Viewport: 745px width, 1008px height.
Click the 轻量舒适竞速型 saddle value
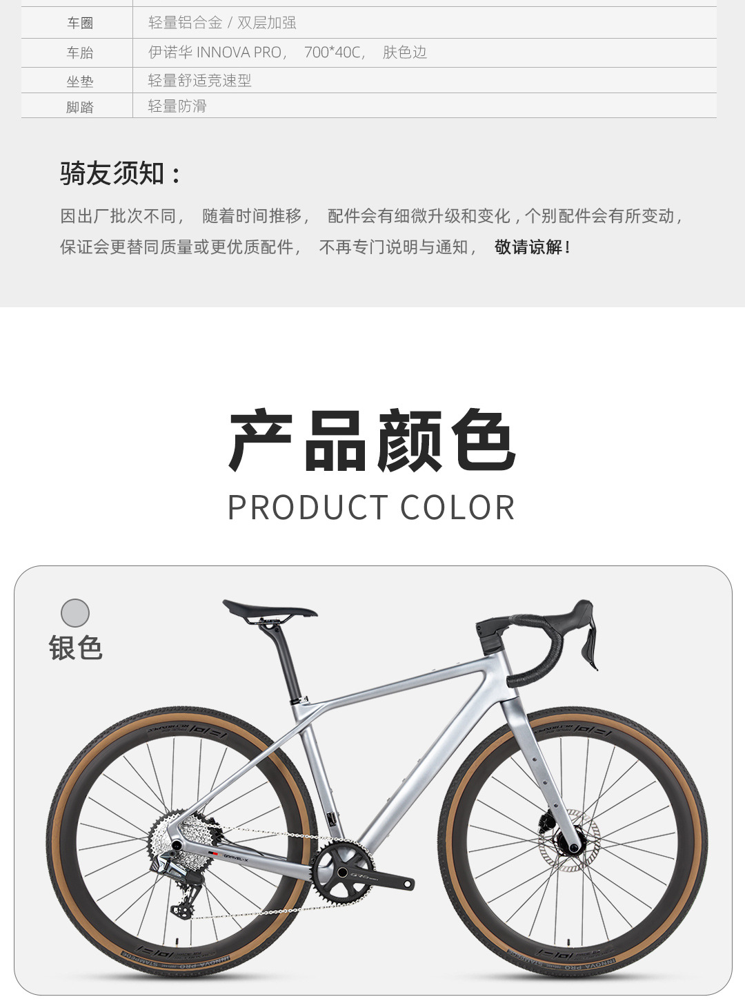pos(200,81)
